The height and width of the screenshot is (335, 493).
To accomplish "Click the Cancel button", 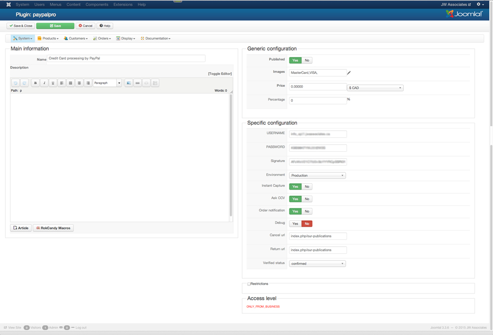I will (x=85, y=26).
